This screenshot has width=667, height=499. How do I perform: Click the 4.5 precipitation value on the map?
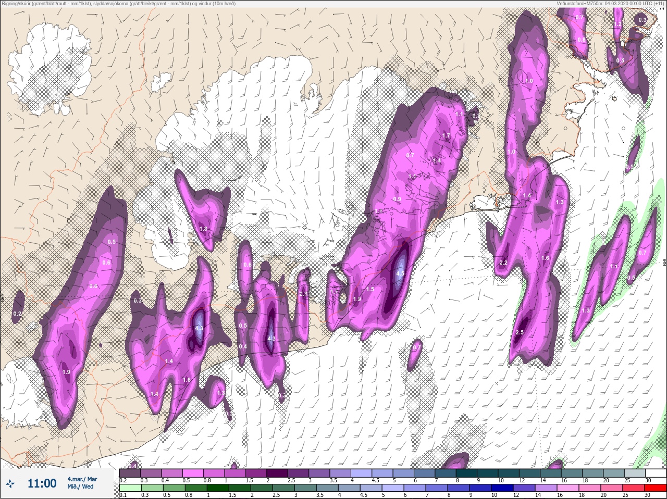(x=400, y=273)
